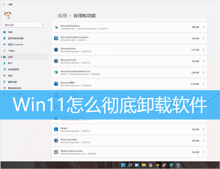Open three-dot menu for Realtek Audio Console
The height and width of the screenshot is (169, 220).
click(203, 152)
